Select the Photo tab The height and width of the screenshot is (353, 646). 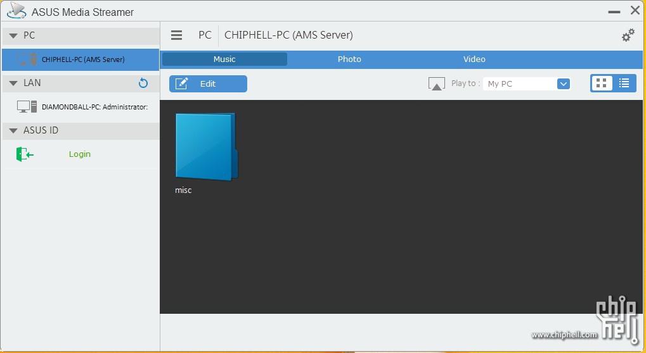pos(349,59)
